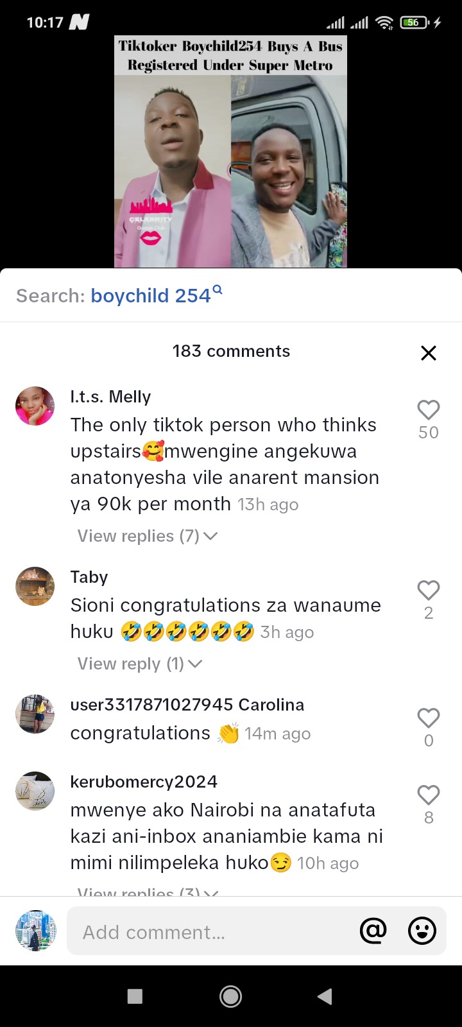Viewport: 462px width, 1027px height.
Task: Tap the Android back navigation button
Action: pyautogui.click(x=325, y=996)
